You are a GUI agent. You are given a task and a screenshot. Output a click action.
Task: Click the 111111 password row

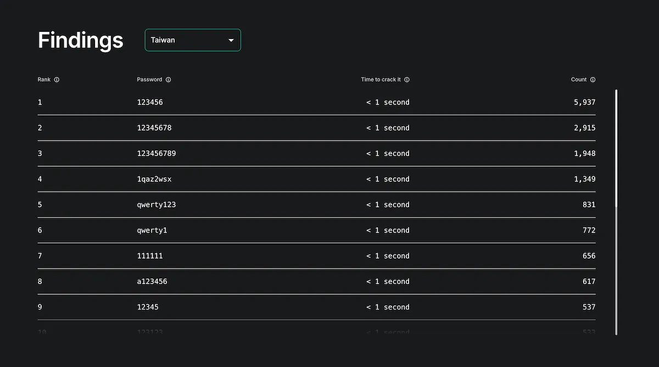(x=316, y=255)
